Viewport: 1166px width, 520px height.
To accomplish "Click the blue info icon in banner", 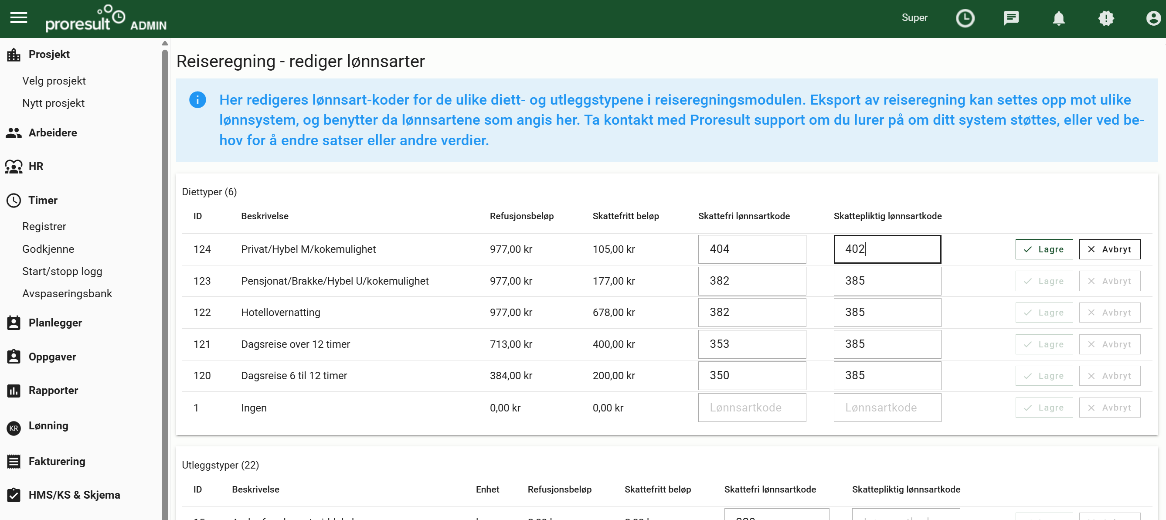I will pos(197,99).
